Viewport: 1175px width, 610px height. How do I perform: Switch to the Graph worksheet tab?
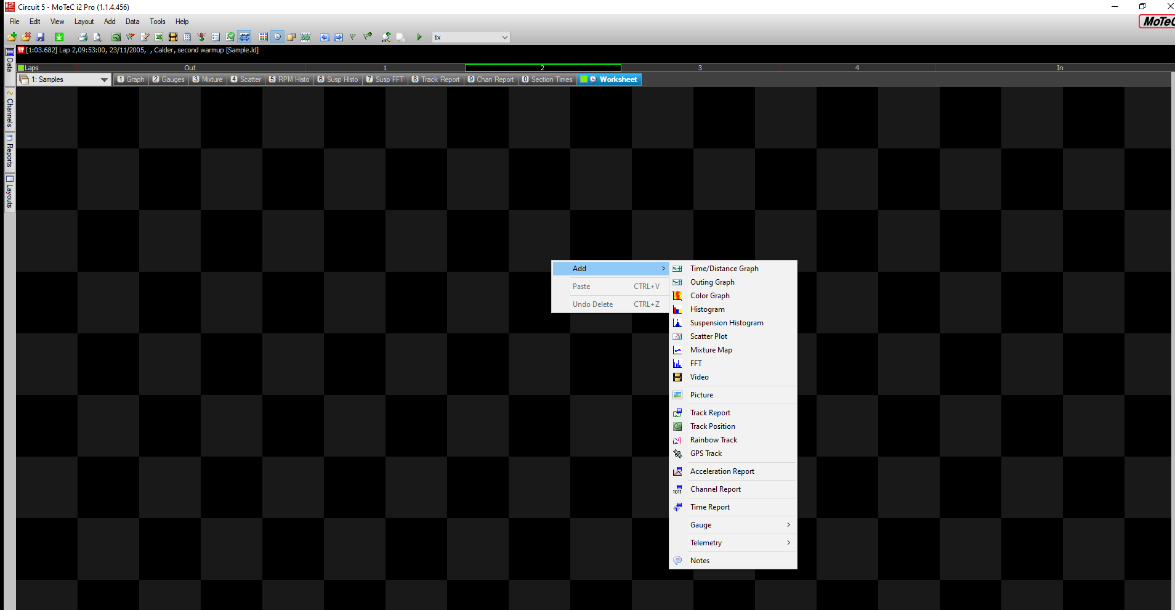pos(131,79)
